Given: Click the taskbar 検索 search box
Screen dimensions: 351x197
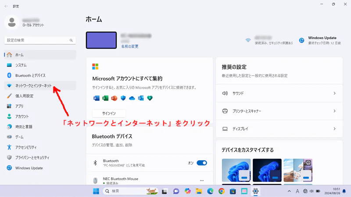Looking at the screenshot, I should tap(130, 191).
